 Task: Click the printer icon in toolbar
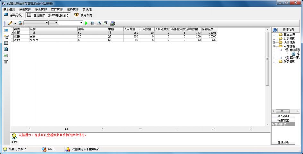point(112,23)
